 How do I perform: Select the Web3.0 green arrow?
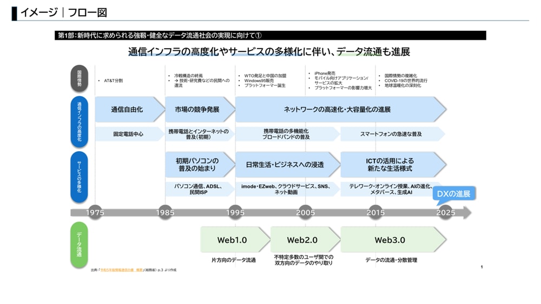point(393,240)
